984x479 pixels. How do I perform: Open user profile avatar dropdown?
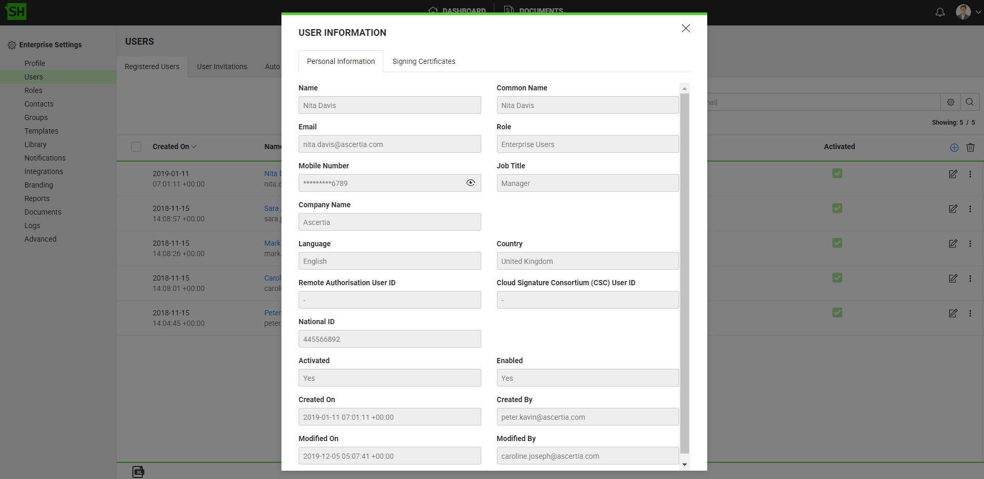click(968, 12)
